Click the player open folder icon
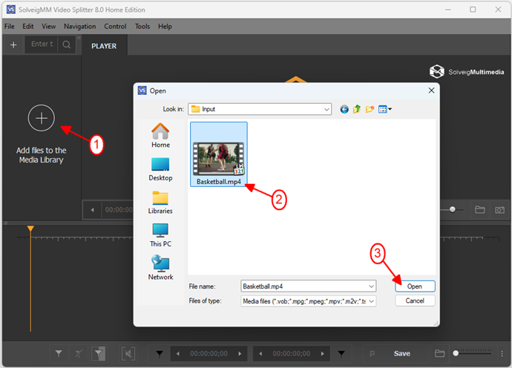This screenshot has height=368, width=512. [479, 209]
